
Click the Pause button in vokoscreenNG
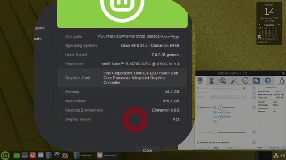click(x=231, y=148)
